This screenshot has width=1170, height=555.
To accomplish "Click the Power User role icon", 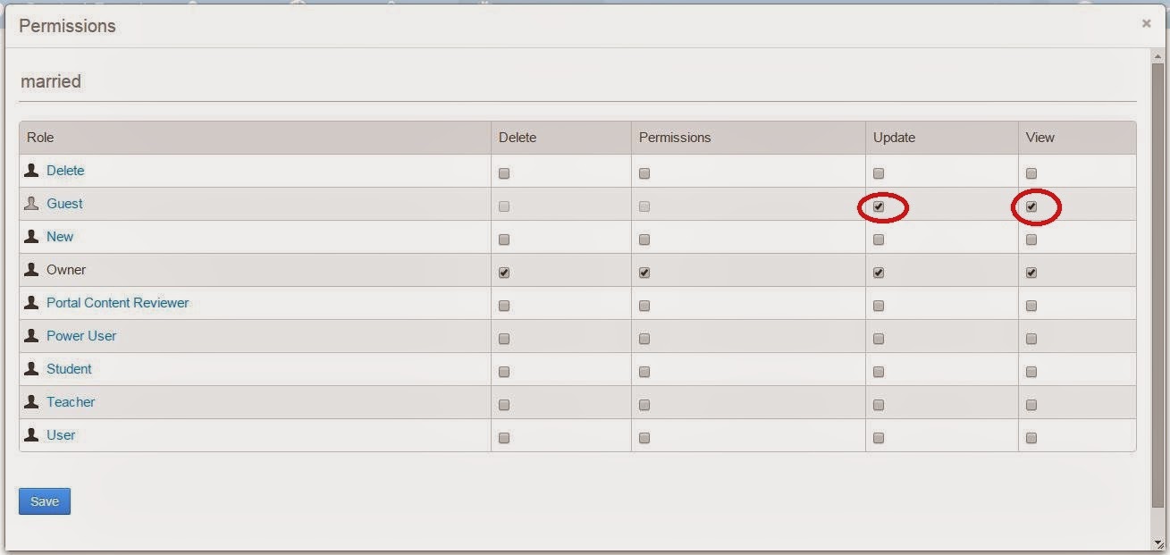I will coord(33,335).
